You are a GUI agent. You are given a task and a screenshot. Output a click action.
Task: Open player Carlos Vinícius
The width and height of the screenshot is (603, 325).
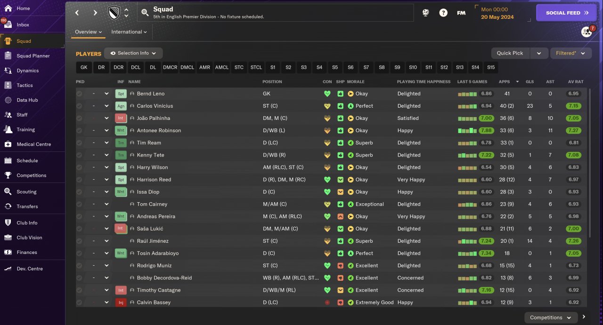(155, 106)
